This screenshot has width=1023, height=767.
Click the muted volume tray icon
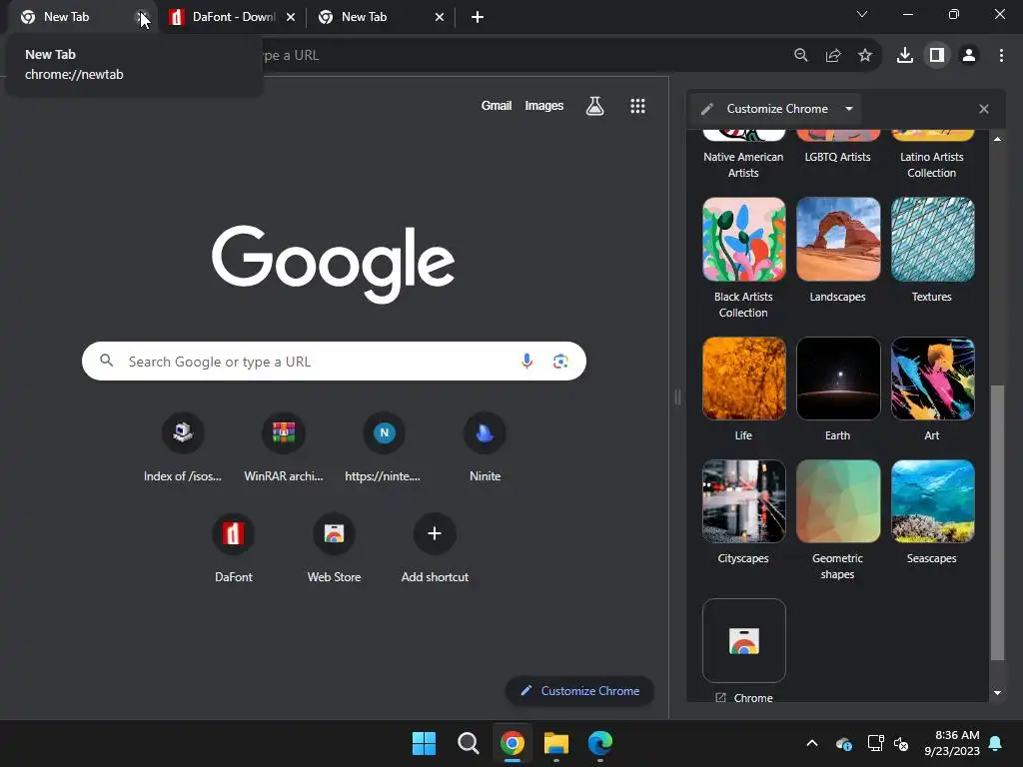pos(901,743)
